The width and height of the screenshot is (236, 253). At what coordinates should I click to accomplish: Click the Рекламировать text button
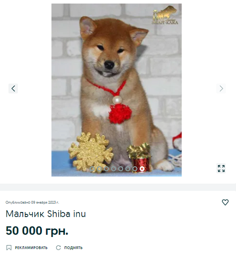tap(31, 248)
